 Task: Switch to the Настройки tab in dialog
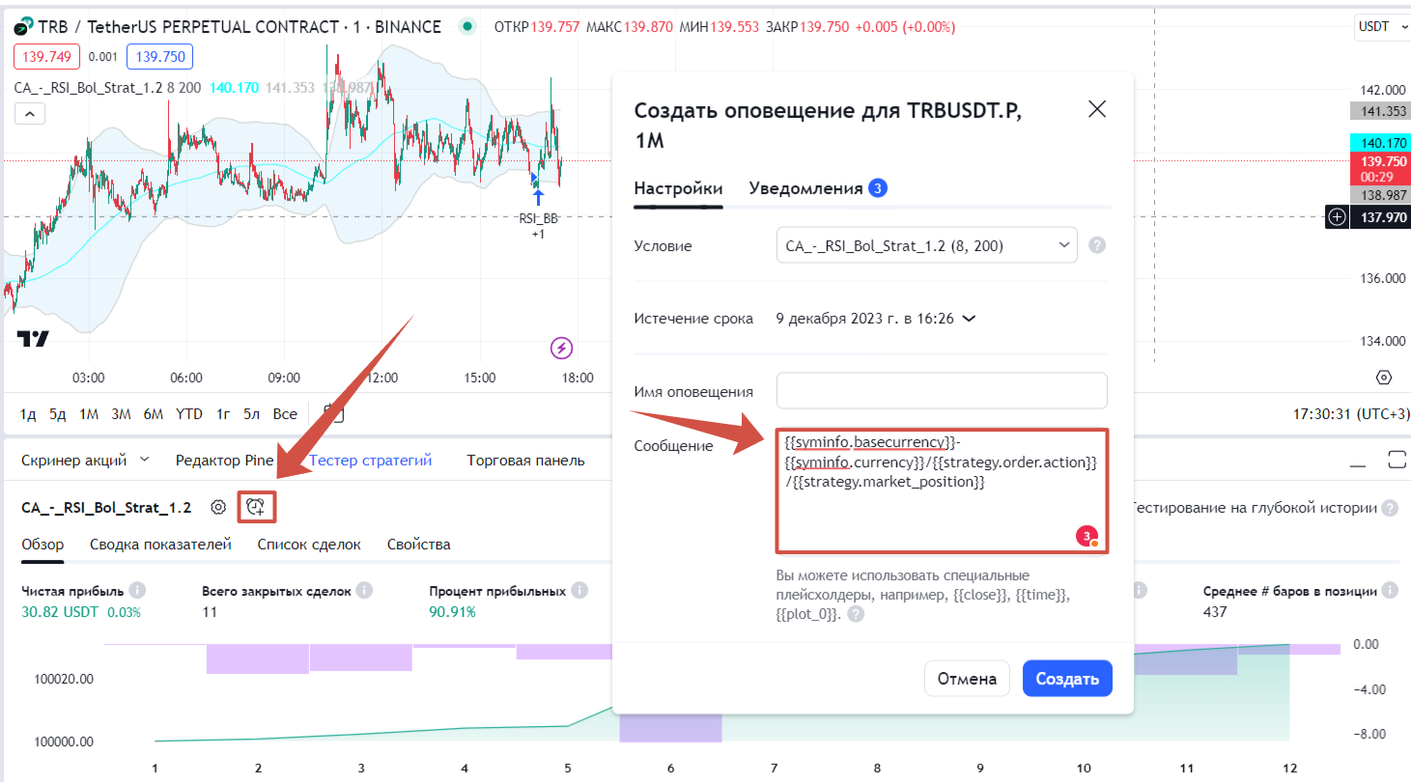(678, 188)
